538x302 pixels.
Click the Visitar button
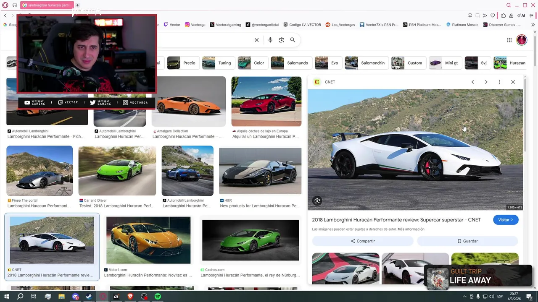click(506, 220)
